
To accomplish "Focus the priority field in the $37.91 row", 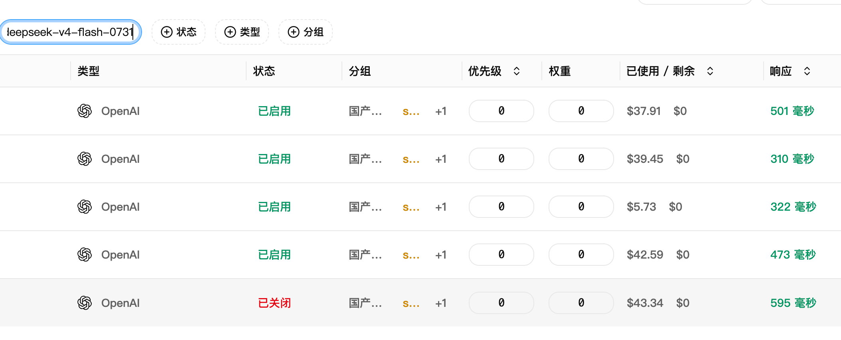I will pos(501,111).
